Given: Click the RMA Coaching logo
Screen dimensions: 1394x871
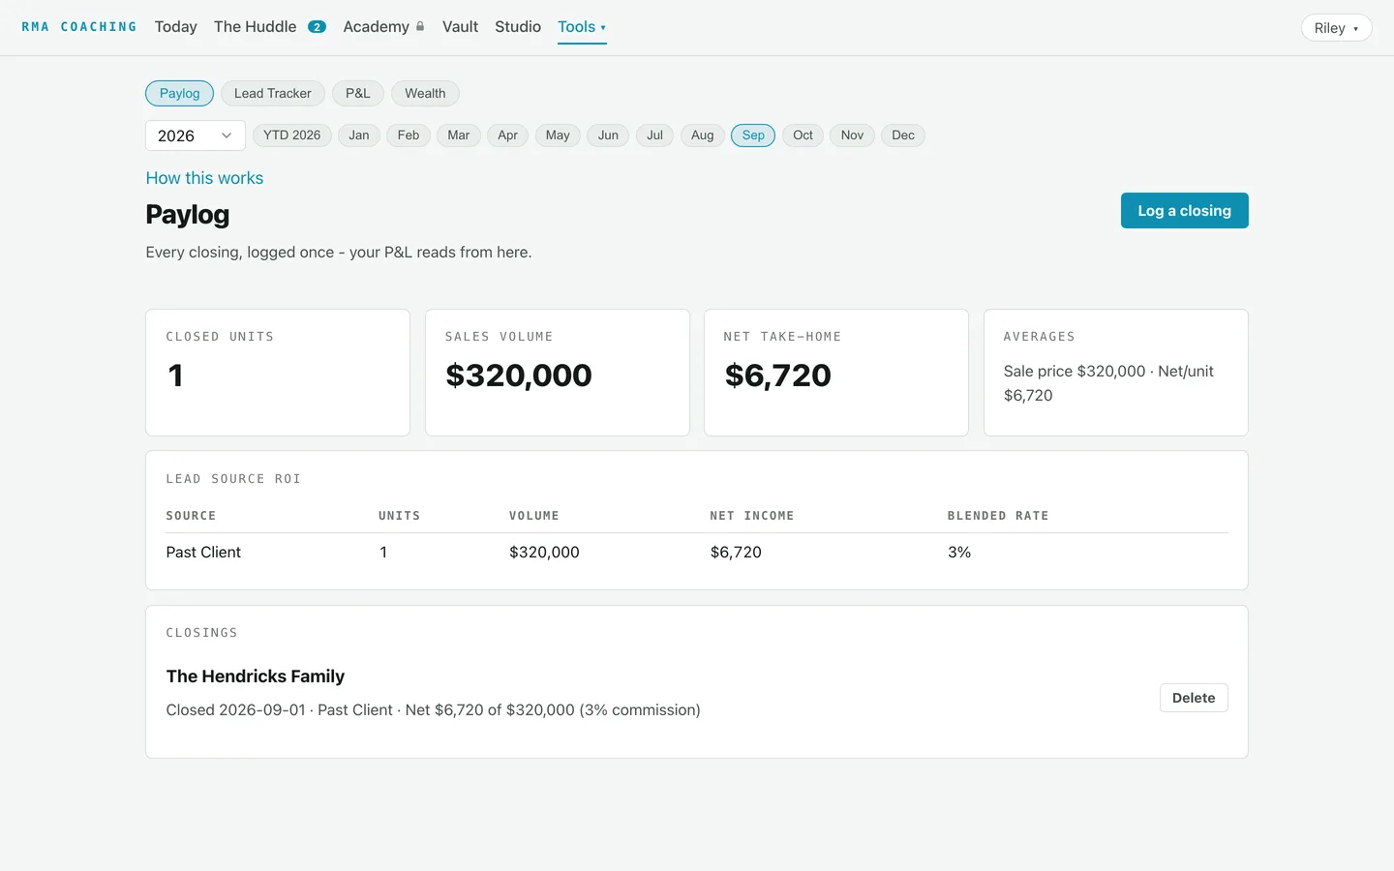Looking at the screenshot, I should point(79,27).
